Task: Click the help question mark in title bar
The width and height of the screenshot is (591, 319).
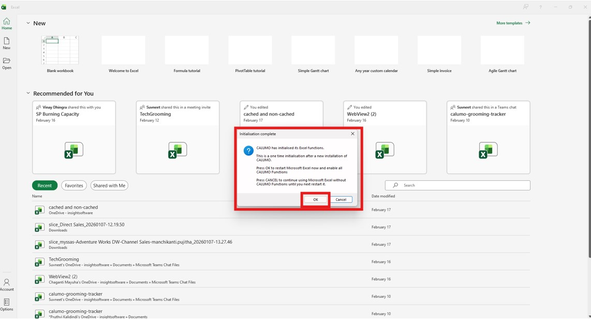Action: click(x=540, y=7)
